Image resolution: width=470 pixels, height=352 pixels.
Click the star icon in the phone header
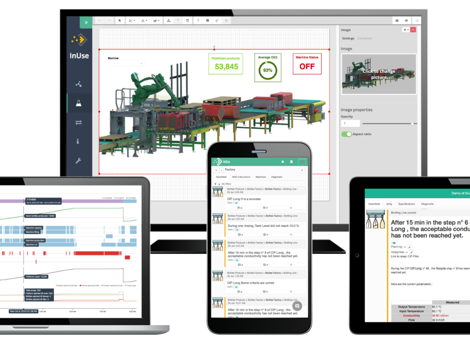[x=282, y=161]
